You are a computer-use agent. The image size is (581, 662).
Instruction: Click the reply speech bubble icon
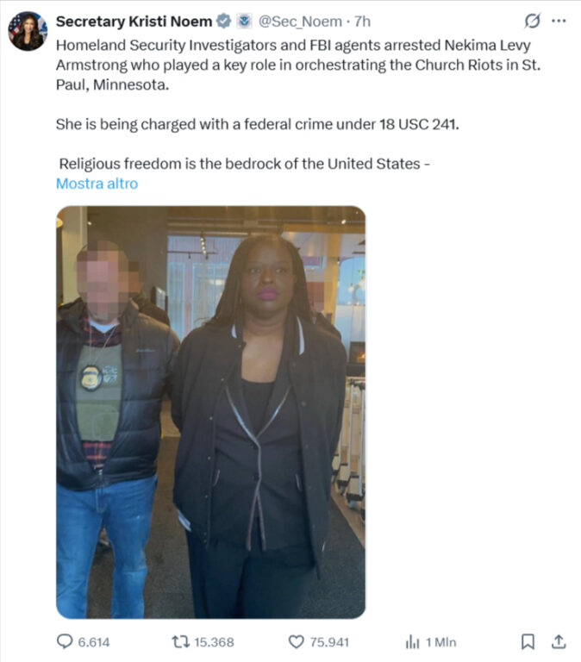[x=65, y=641]
